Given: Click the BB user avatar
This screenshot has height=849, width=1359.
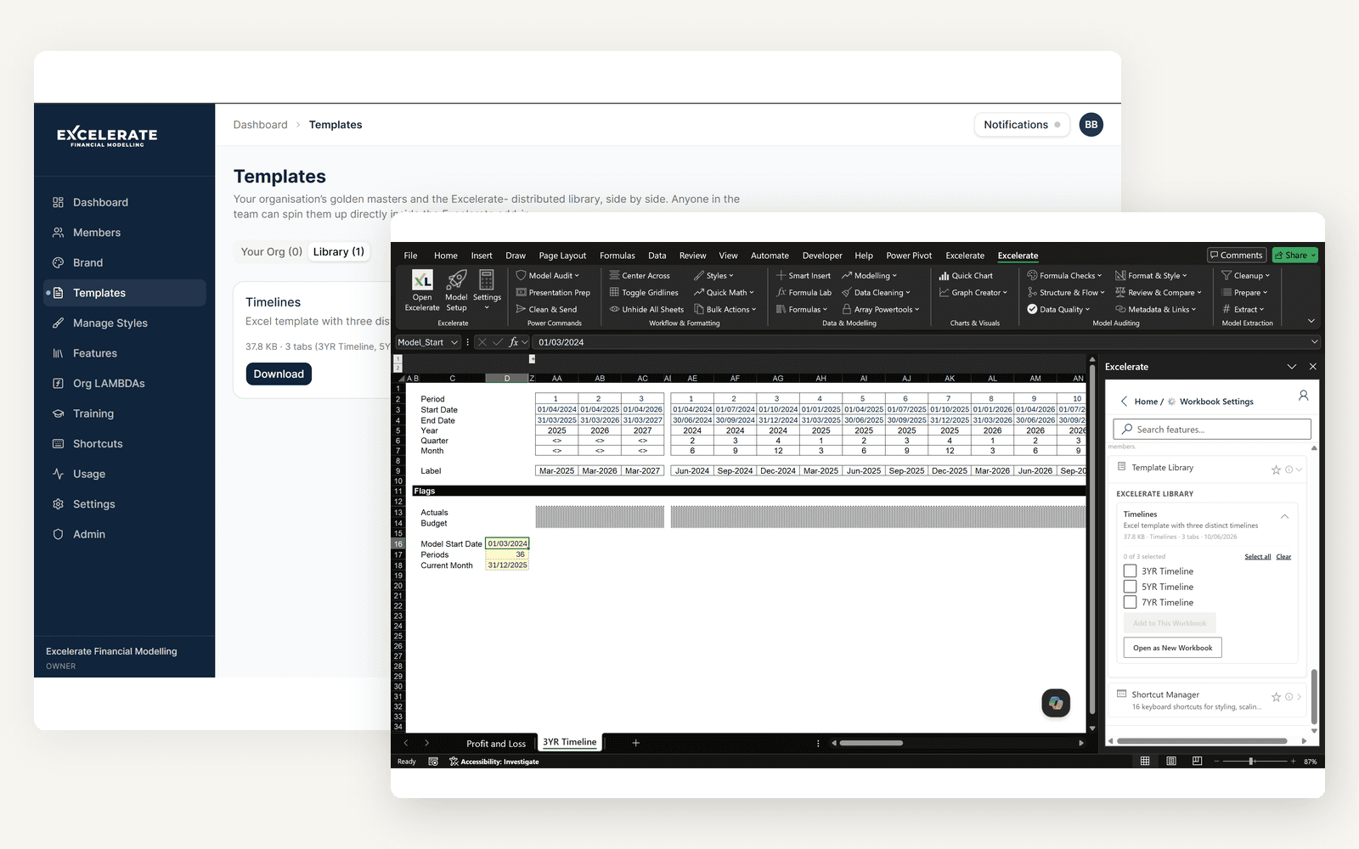Looking at the screenshot, I should pyautogui.click(x=1091, y=125).
